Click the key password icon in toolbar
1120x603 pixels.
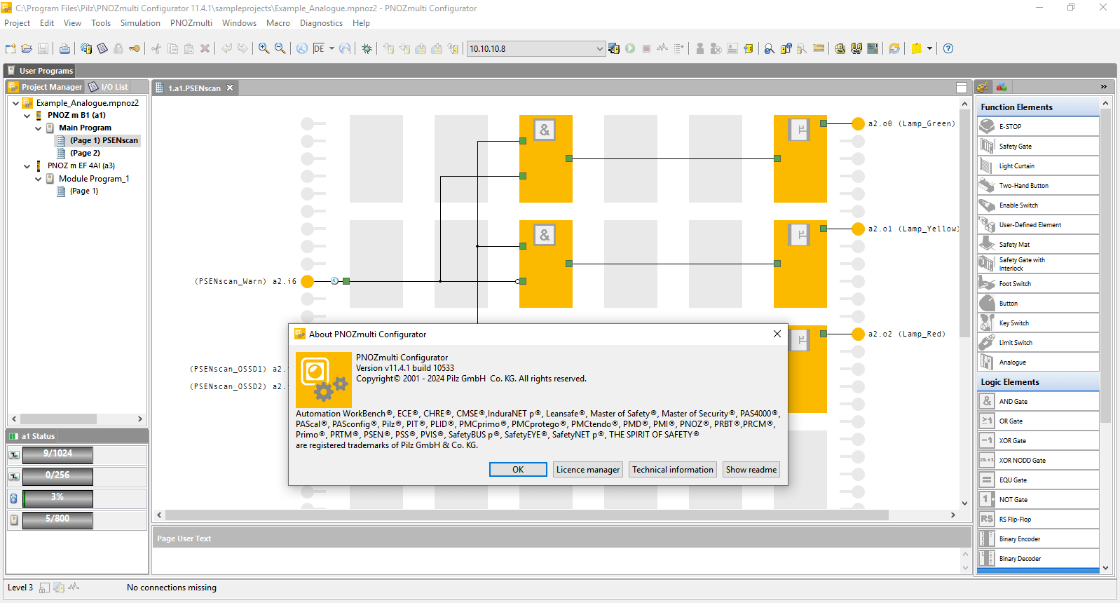tap(135, 48)
